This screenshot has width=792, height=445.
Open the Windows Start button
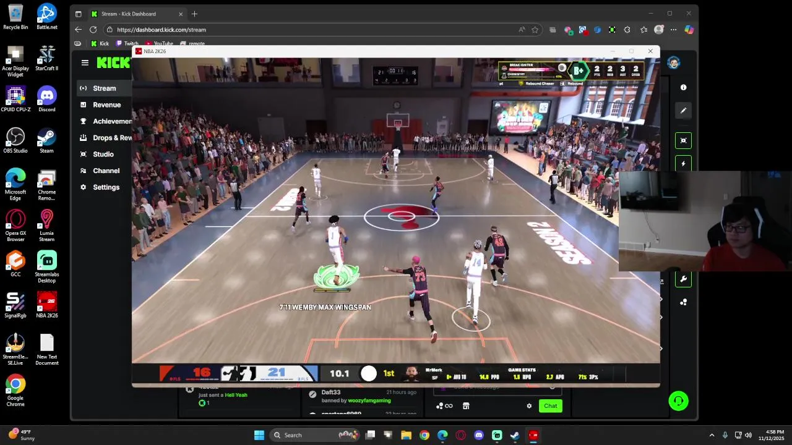tap(259, 435)
